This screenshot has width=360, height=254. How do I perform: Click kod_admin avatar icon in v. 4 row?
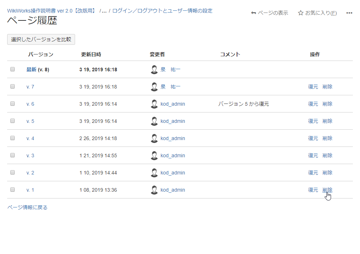[x=154, y=138]
